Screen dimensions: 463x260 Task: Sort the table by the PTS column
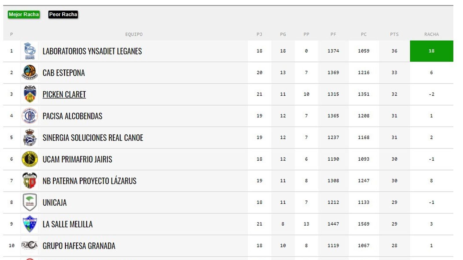click(394, 34)
